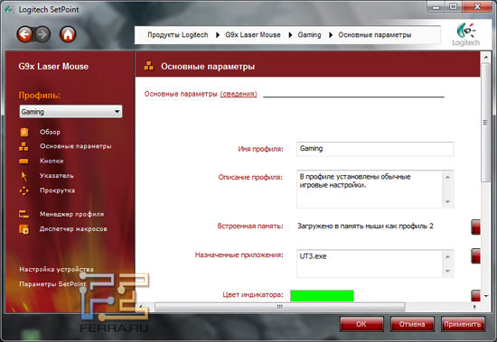This screenshot has height=342, width=497.
Task: Click red button next to Встроенная память
Action: (x=475, y=227)
